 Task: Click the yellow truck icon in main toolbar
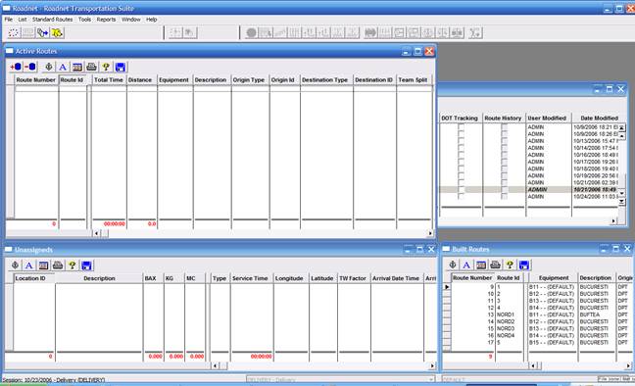click(x=57, y=32)
